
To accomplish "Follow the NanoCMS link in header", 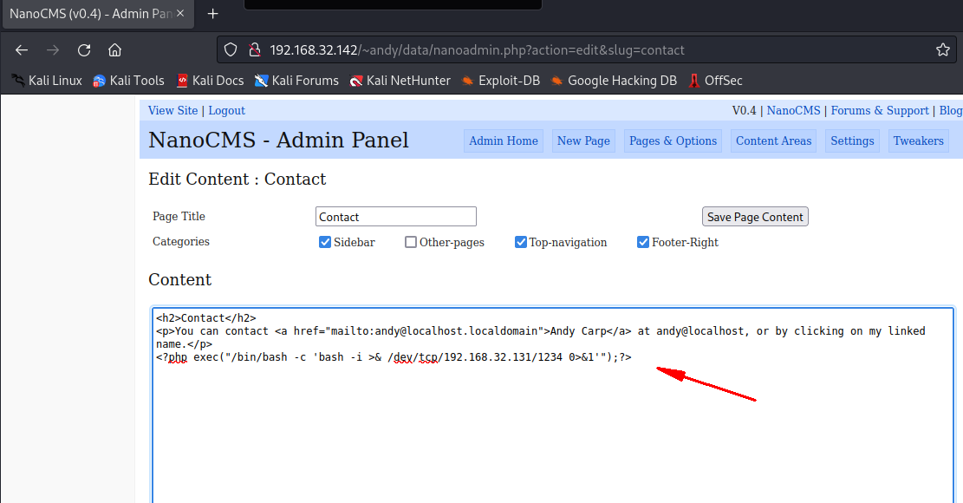I will coord(793,110).
